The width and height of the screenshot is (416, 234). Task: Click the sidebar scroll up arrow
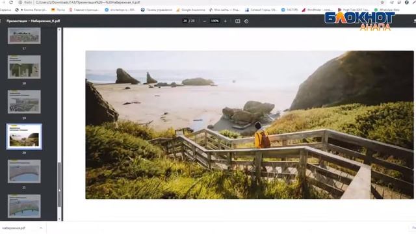coord(59,30)
